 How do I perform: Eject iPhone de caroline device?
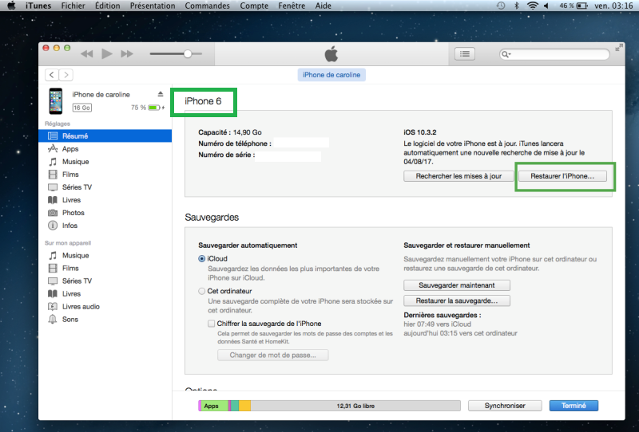[161, 94]
